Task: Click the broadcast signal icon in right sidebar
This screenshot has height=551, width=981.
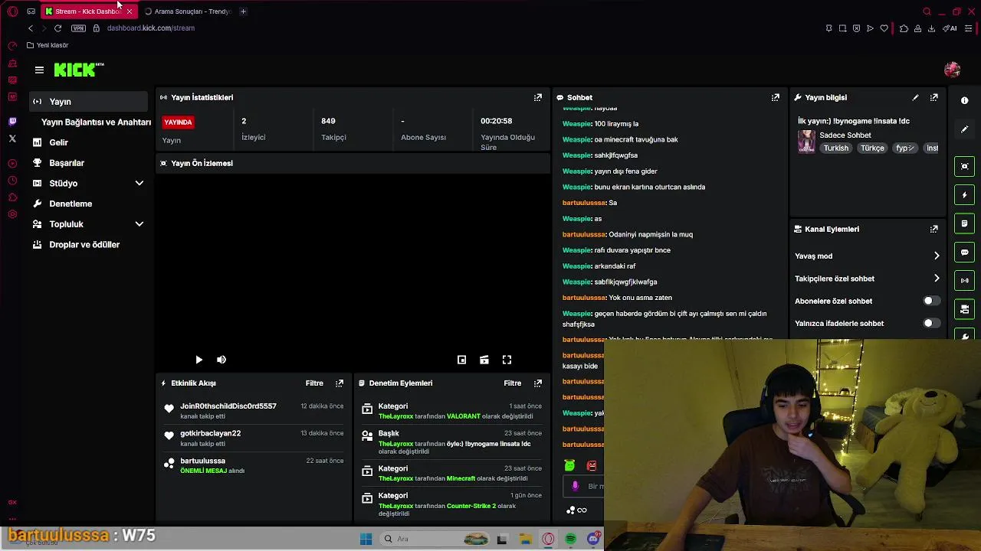Action: pos(964,280)
